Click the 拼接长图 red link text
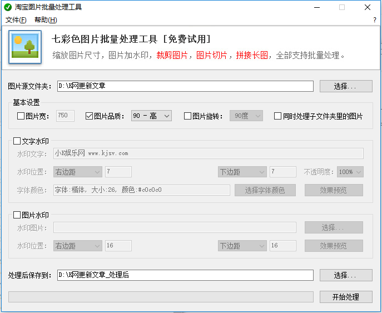The width and height of the screenshot is (382, 313). tap(252, 56)
